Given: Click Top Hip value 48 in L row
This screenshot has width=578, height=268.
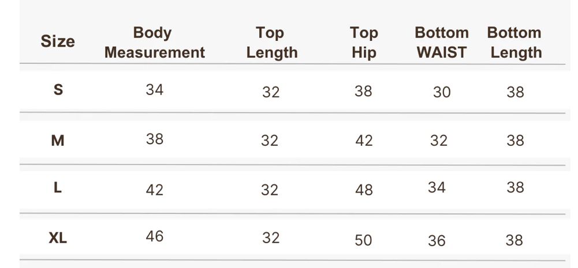Looking at the screenshot, I should click(x=364, y=190).
